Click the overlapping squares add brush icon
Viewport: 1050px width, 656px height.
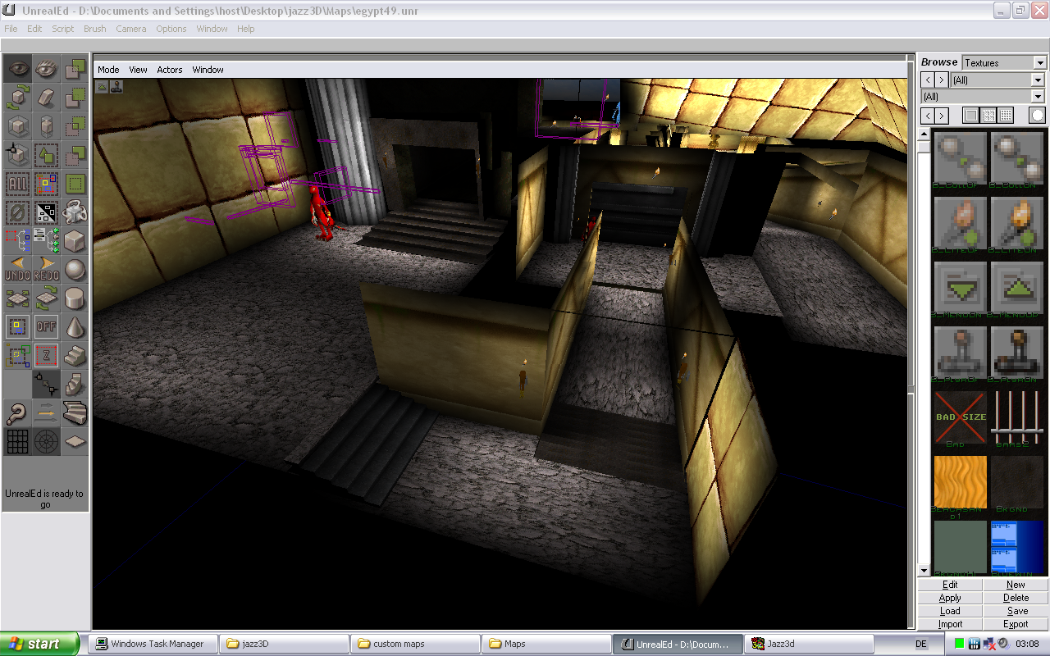(75, 69)
